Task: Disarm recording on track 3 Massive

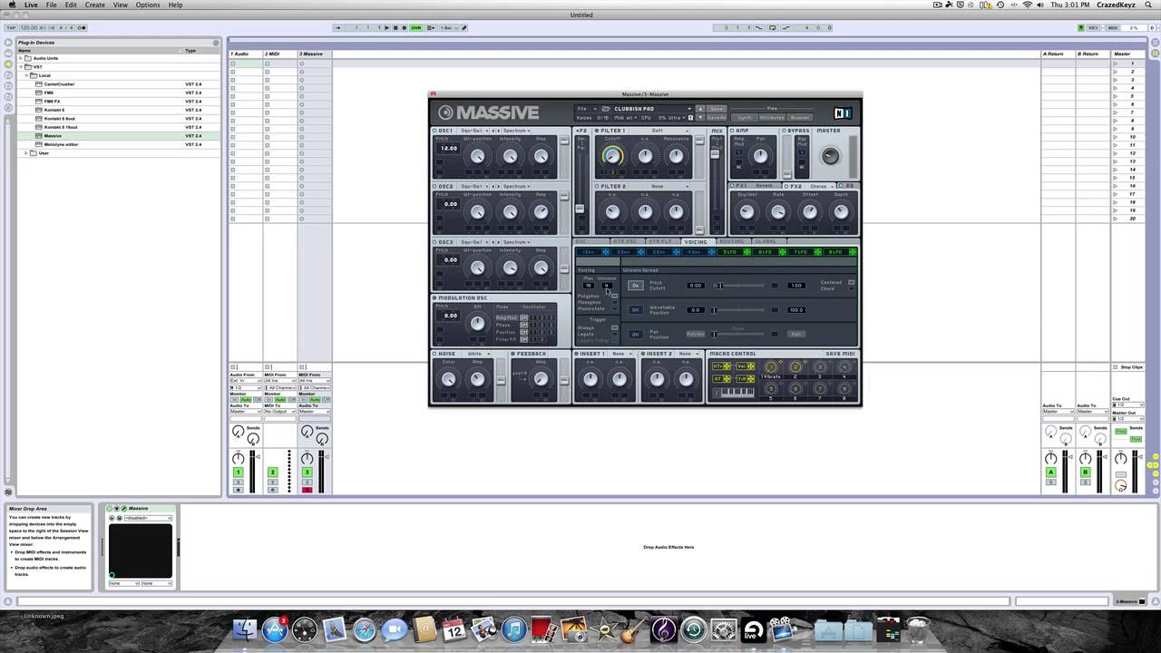Action: 307,490
